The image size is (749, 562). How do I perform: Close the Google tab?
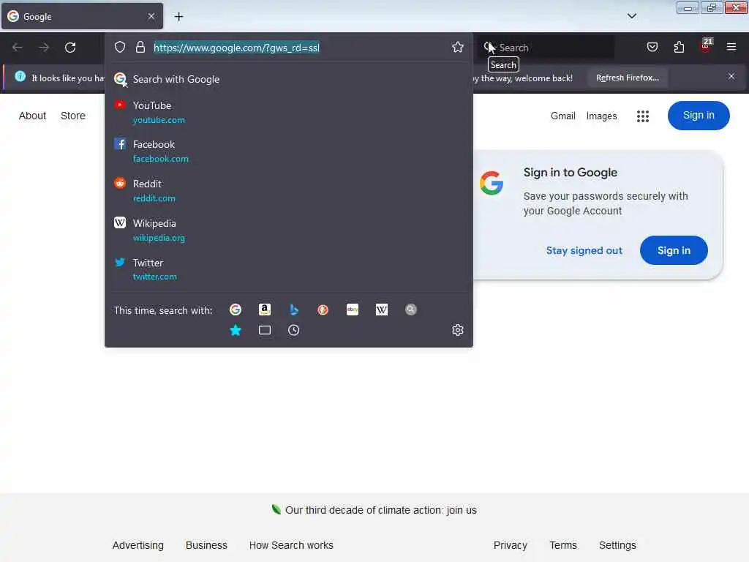[151, 16]
